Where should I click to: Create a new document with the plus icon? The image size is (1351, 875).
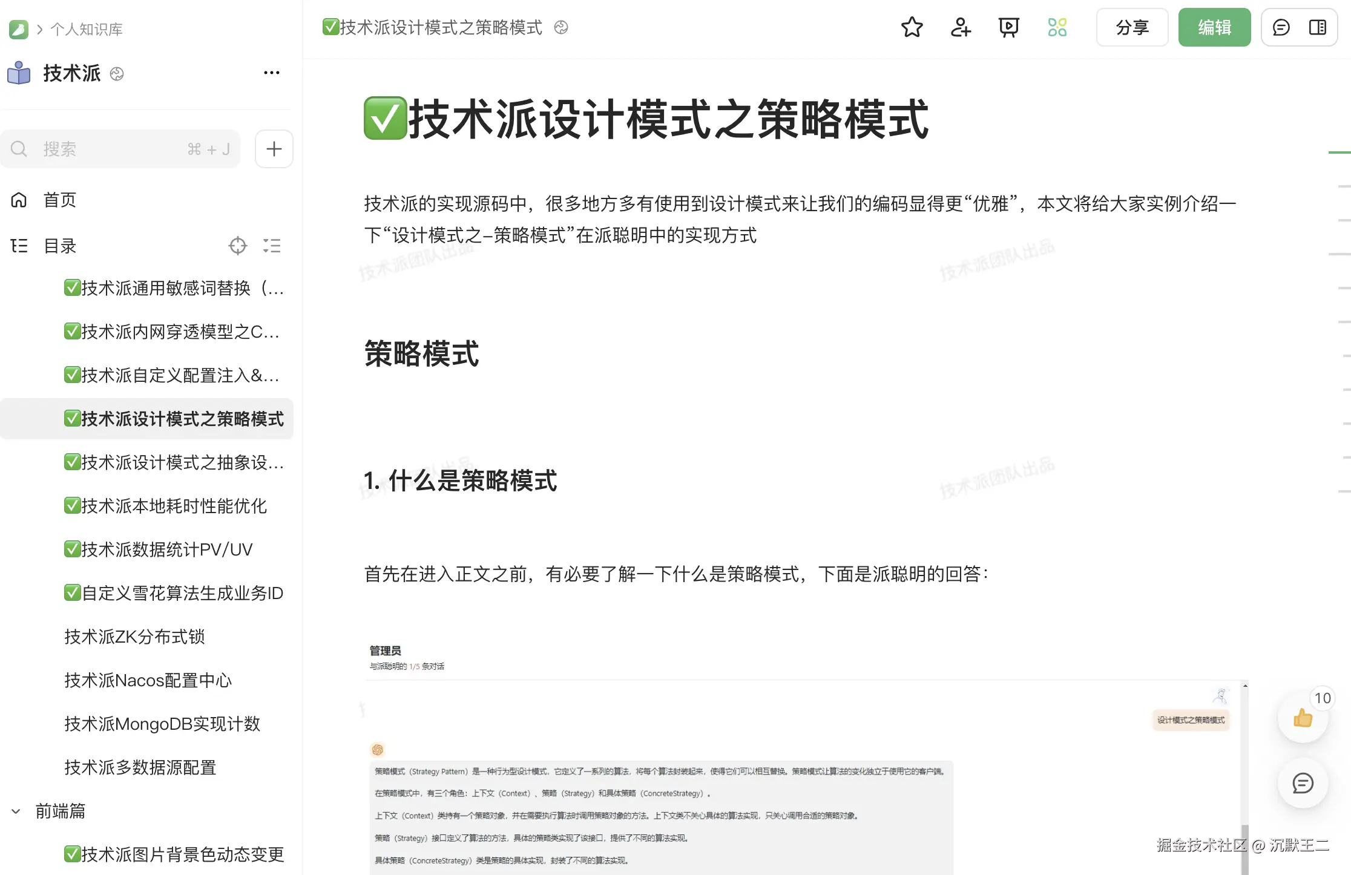tap(274, 148)
